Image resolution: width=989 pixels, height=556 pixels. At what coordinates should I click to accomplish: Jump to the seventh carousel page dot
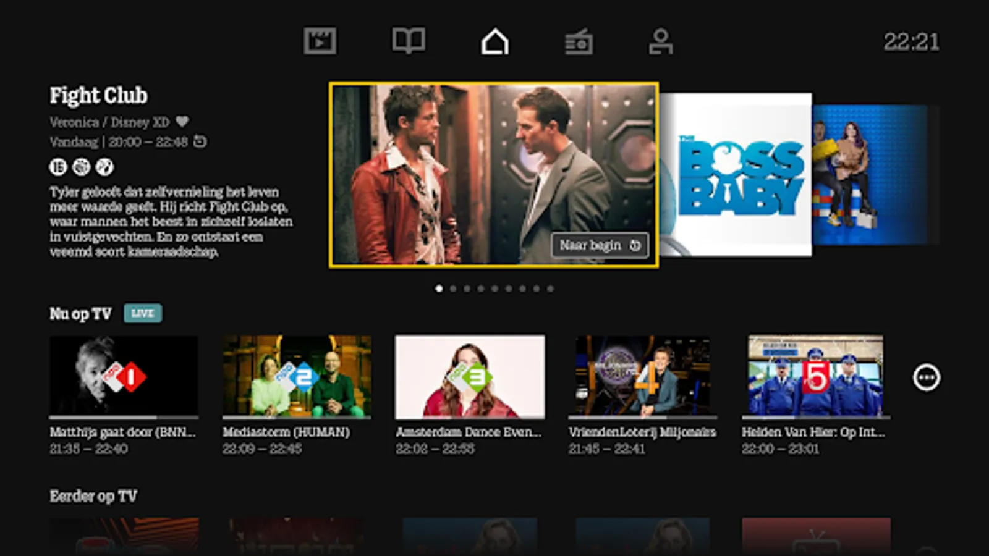(522, 289)
